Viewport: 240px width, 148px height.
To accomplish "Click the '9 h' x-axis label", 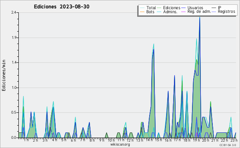I will click(102, 140).
